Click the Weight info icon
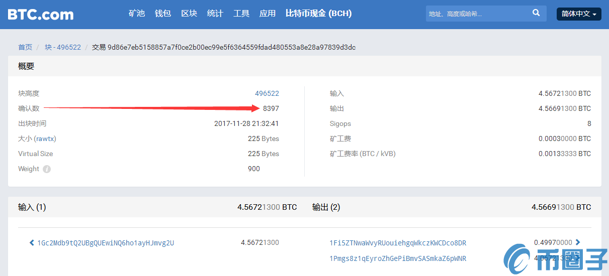 tap(47, 169)
